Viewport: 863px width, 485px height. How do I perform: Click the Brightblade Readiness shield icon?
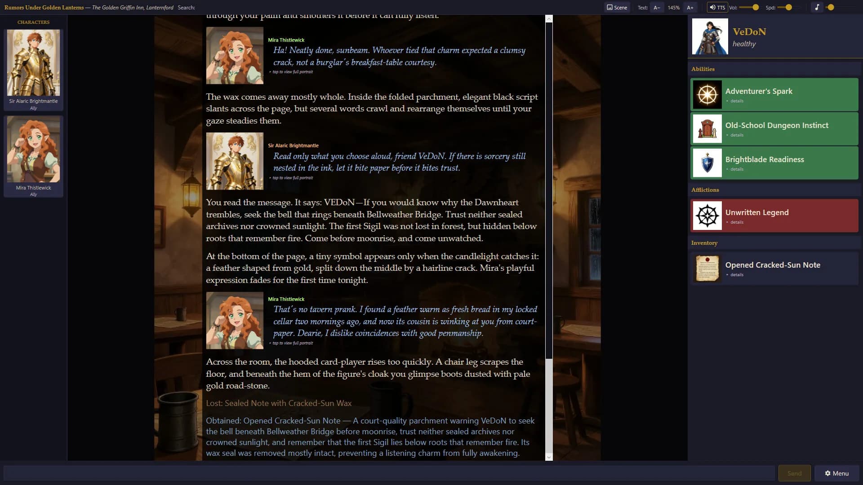click(707, 163)
